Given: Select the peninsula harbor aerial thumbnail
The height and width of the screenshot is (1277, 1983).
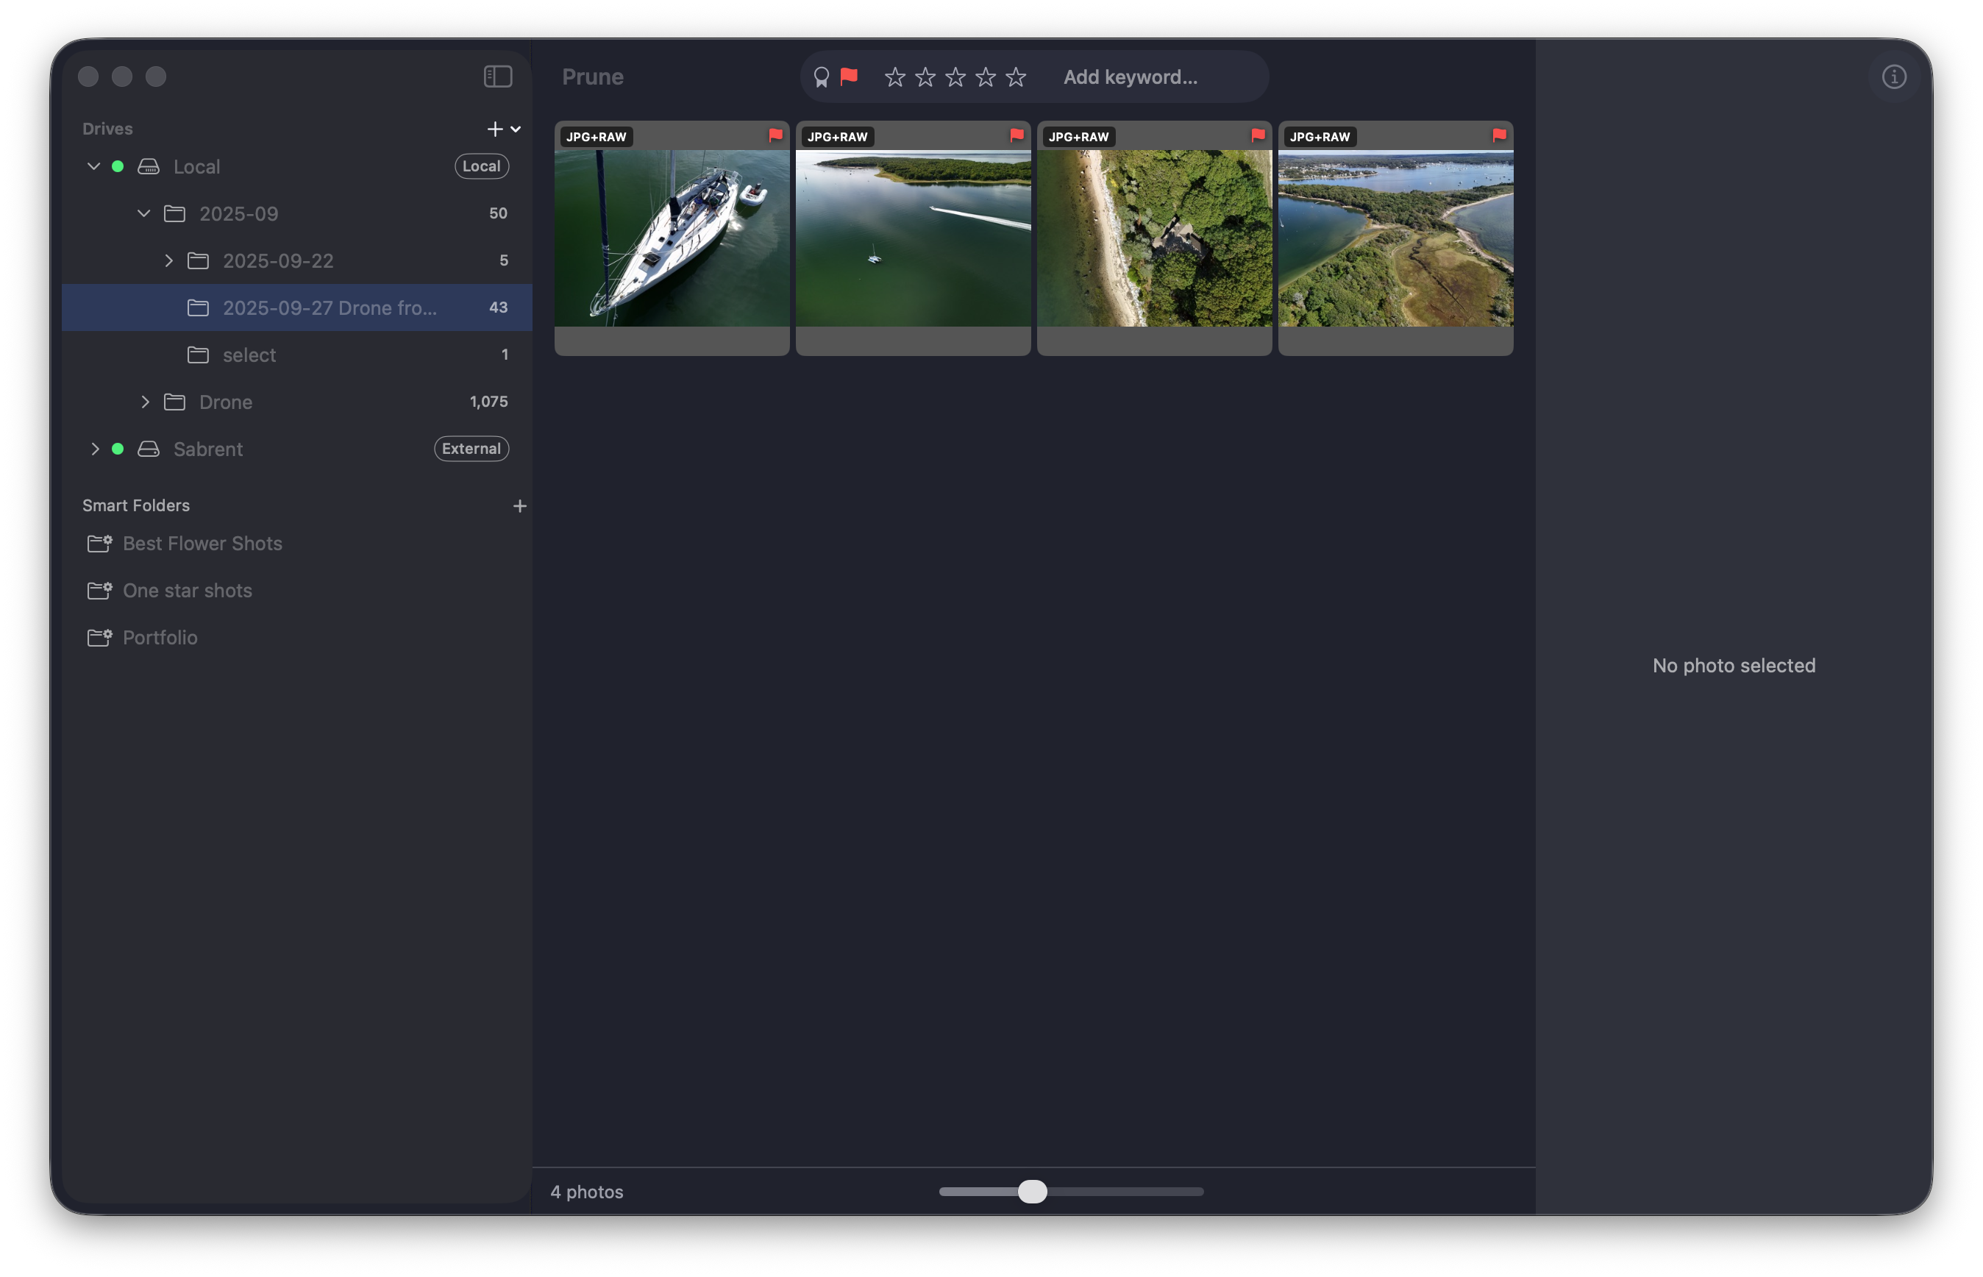Looking at the screenshot, I should point(1395,238).
